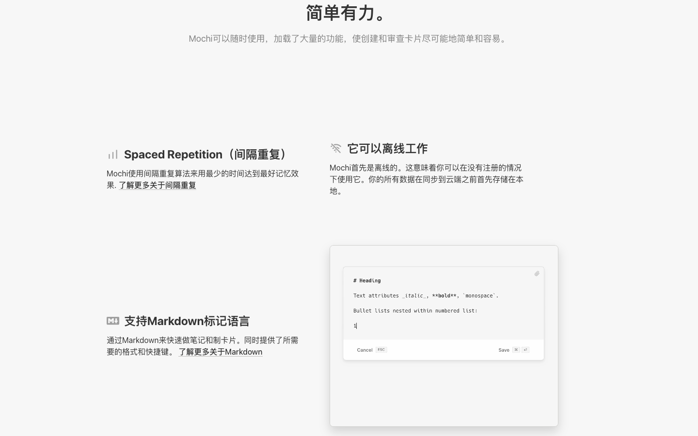The width and height of the screenshot is (698, 436).
Task: Click the return key badge next to Save
Action: click(525, 350)
